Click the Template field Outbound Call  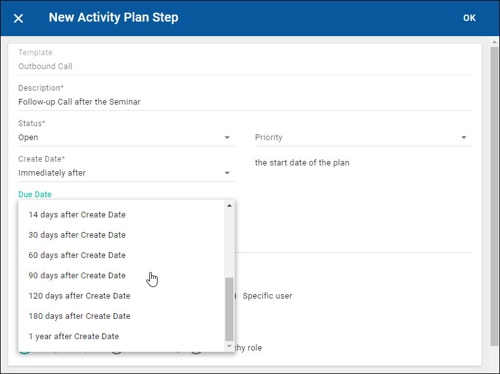[244, 67]
